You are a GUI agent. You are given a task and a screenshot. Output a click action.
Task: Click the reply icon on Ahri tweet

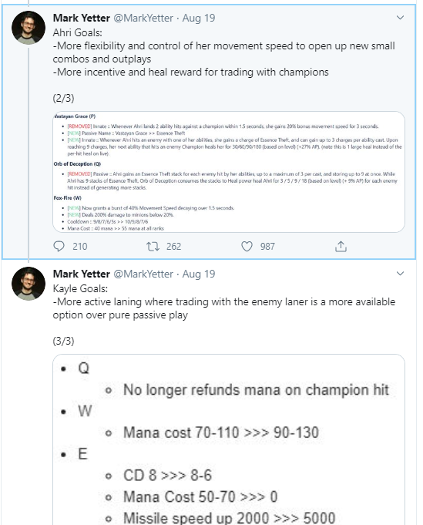pos(59,247)
